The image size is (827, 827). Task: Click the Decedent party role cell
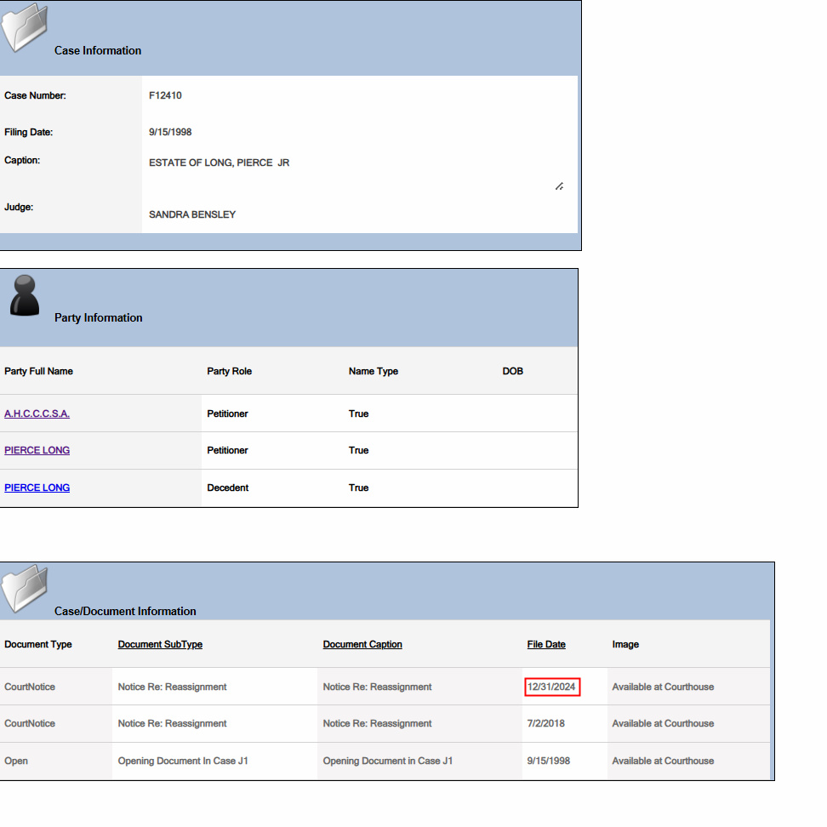[x=228, y=488]
